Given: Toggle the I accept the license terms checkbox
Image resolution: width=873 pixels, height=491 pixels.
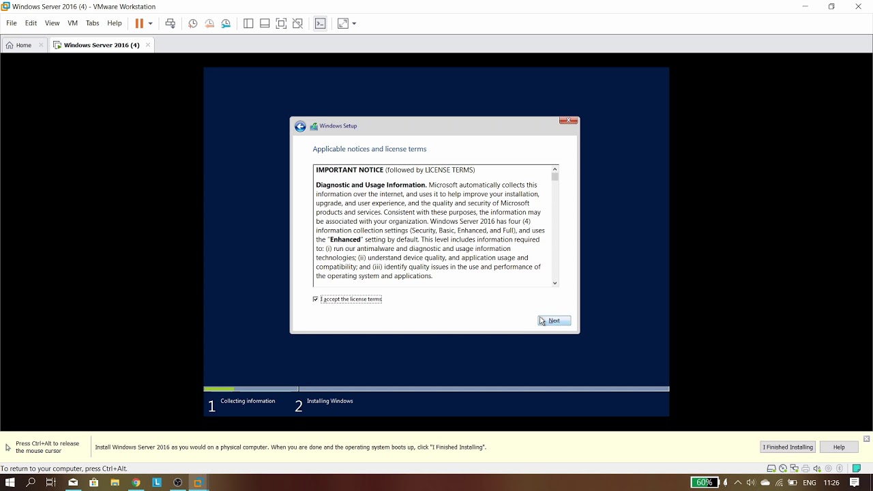Looking at the screenshot, I should click(316, 299).
